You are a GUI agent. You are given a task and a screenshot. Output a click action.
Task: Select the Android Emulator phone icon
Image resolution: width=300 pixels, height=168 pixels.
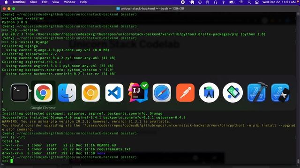pyautogui.click(x=232, y=92)
